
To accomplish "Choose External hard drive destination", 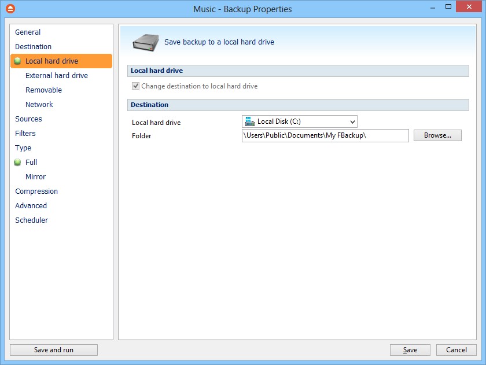I will pos(57,76).
